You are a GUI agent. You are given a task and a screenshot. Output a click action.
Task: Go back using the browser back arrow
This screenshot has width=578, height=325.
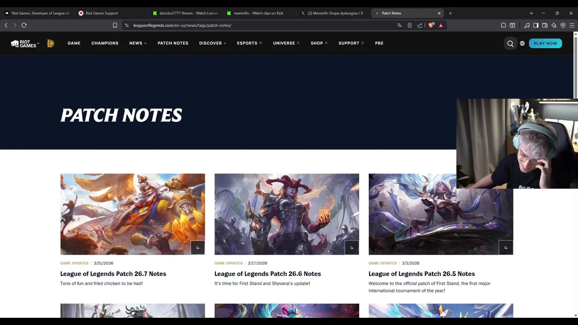[6, 25]
